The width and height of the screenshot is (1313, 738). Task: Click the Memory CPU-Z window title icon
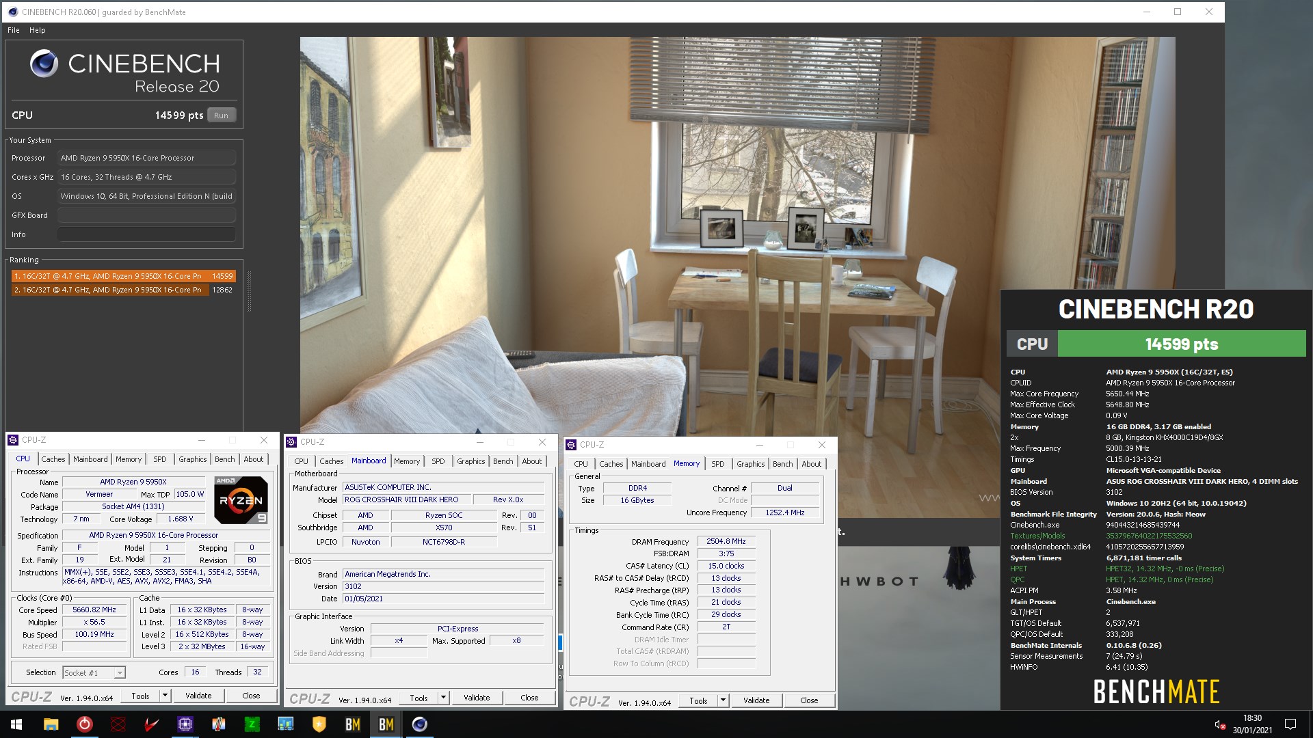point(571,445)
